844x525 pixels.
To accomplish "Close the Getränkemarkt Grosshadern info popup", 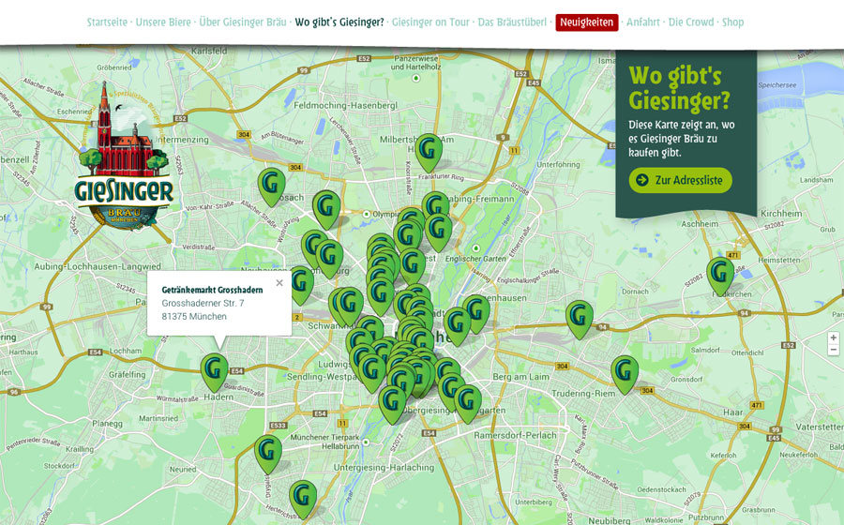I will coord(279,283).
